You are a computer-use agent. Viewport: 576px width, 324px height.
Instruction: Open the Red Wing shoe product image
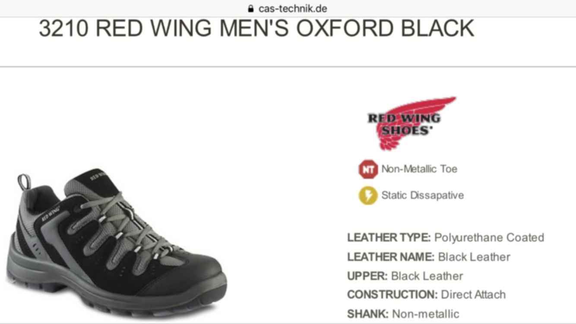pyautogui.click(x=117, y=242)
